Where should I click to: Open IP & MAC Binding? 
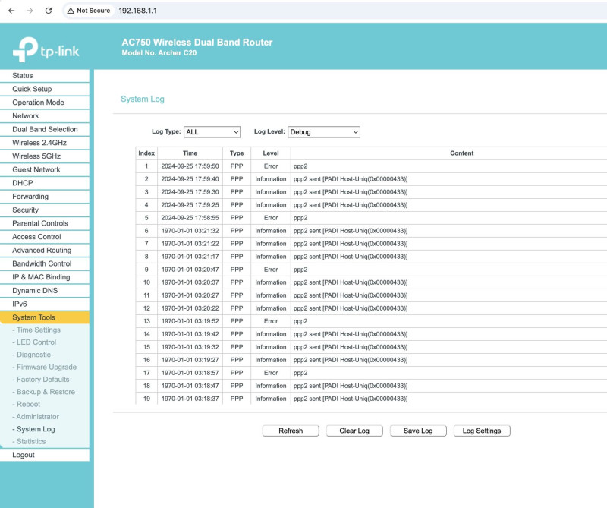point(45,277)
